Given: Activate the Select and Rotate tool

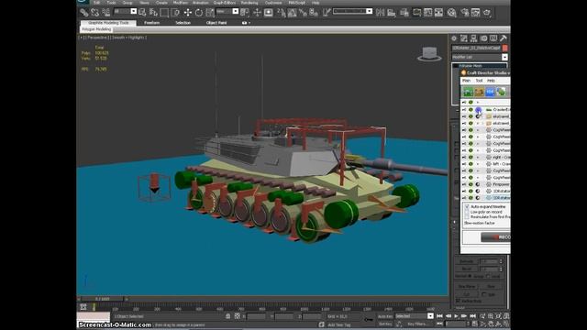Looking at the screenshot, I should (199, 13).
